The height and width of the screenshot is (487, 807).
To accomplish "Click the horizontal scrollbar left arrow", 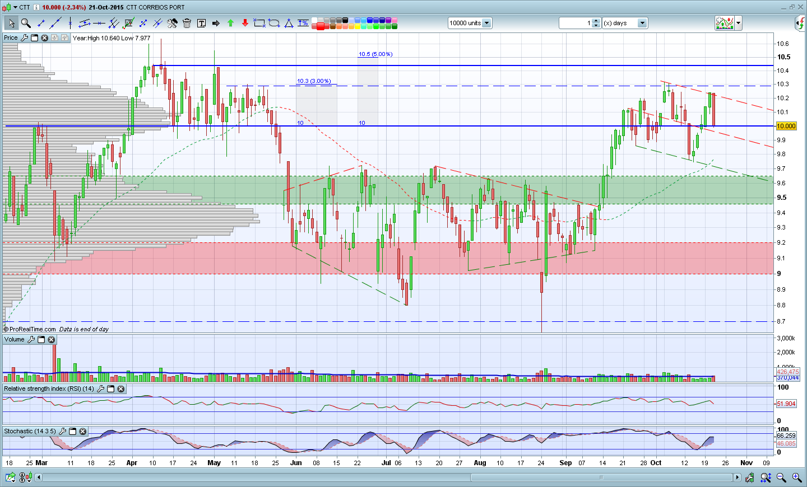I will coord(39,477).
